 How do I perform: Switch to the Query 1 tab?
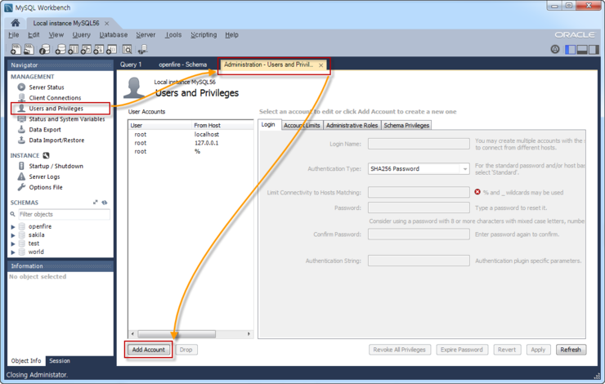[131, 65]
